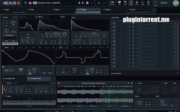The image size is (180, 112).
Task: Click the key range keyboard under Ranges
Action: 29,102
